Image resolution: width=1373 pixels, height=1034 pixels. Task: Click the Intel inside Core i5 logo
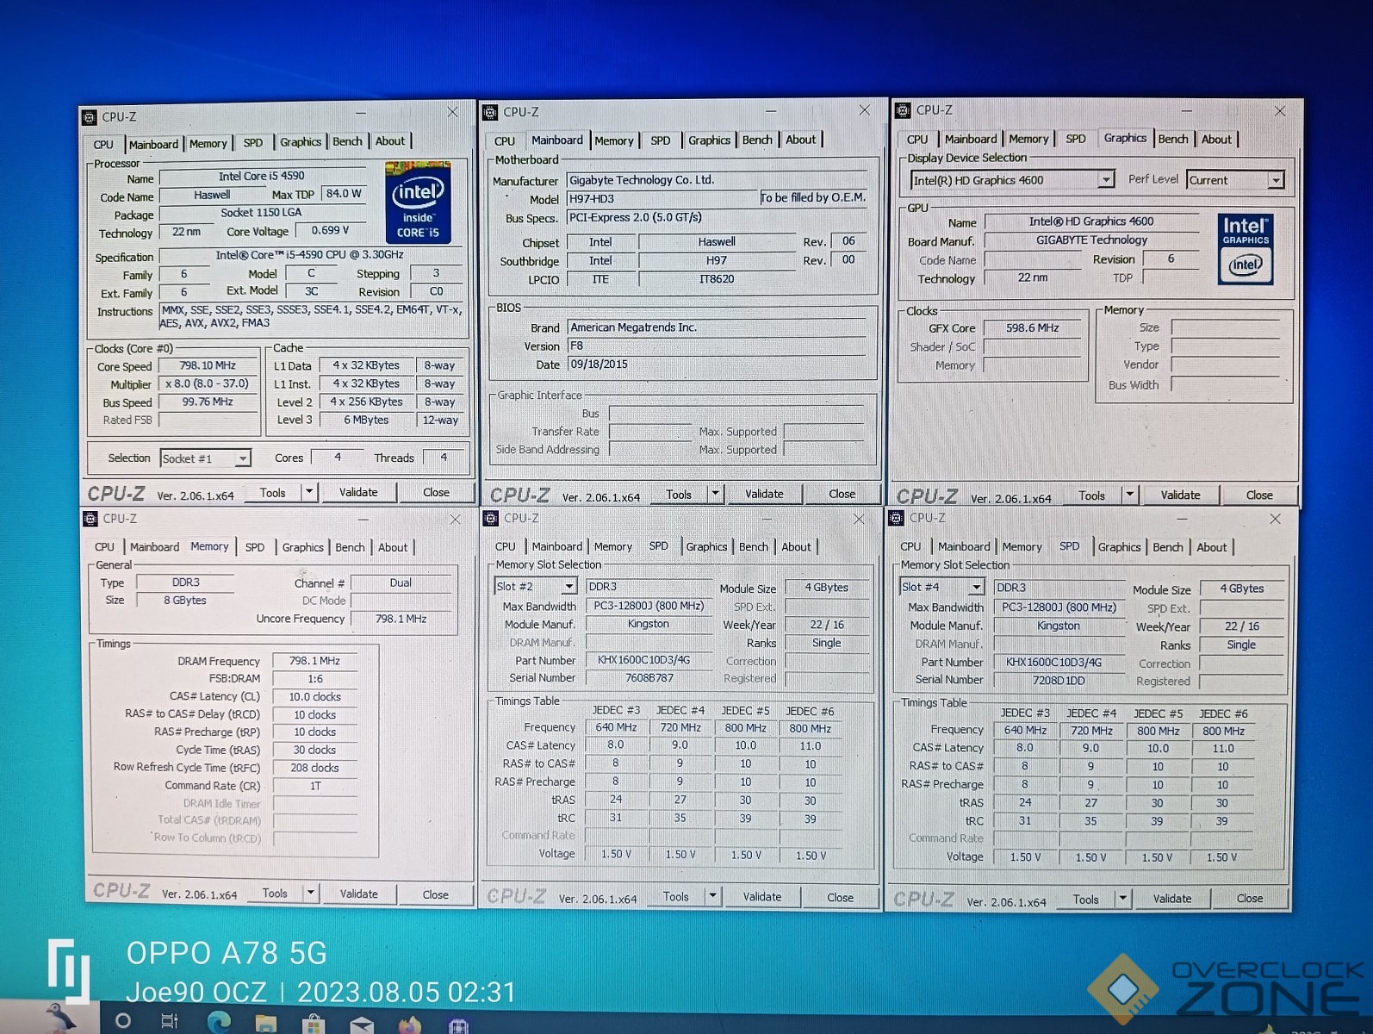418,202
